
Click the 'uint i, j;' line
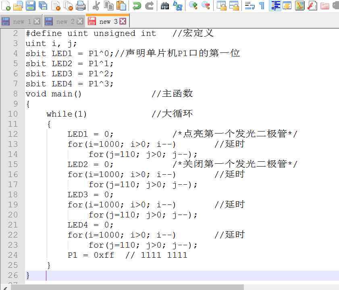pos(51,44)
